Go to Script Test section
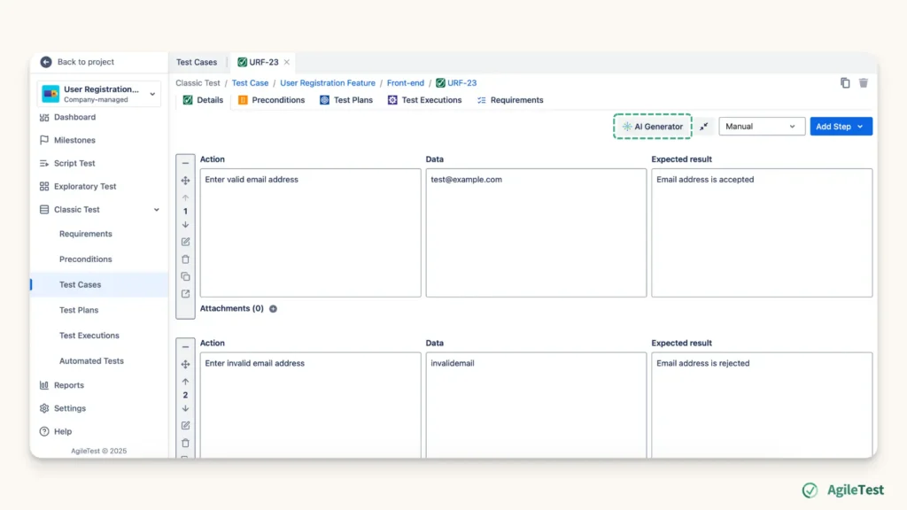Screen dimensions: 907x510 [x=74, y=163]
